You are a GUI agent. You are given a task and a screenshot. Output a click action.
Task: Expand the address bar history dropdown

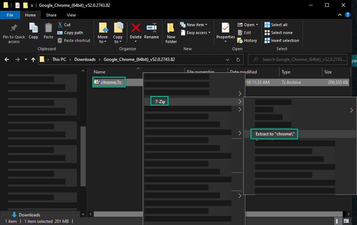pyautogui.click(x=227, y=59)
